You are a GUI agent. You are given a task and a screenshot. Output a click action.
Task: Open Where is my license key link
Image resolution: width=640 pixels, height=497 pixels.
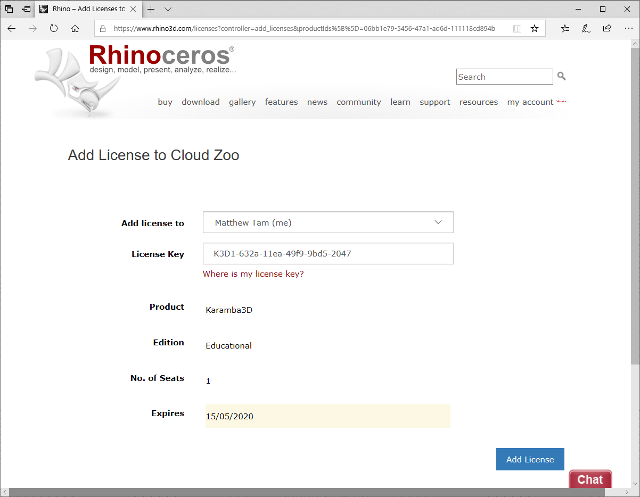[253, 274]
